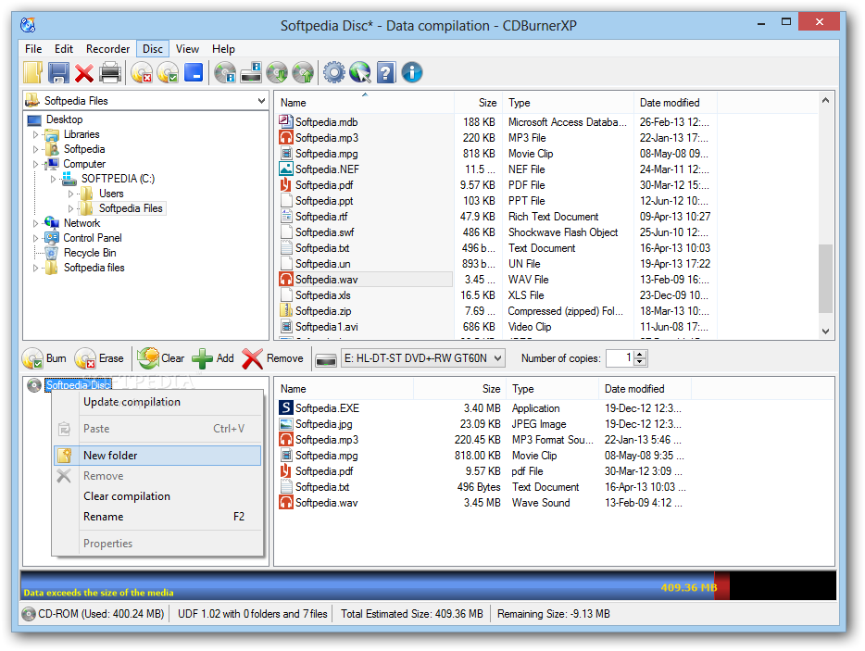This screenshot has height=651, width=865.
Task: Click the Remove button in action bar
Action: [273, 358]
